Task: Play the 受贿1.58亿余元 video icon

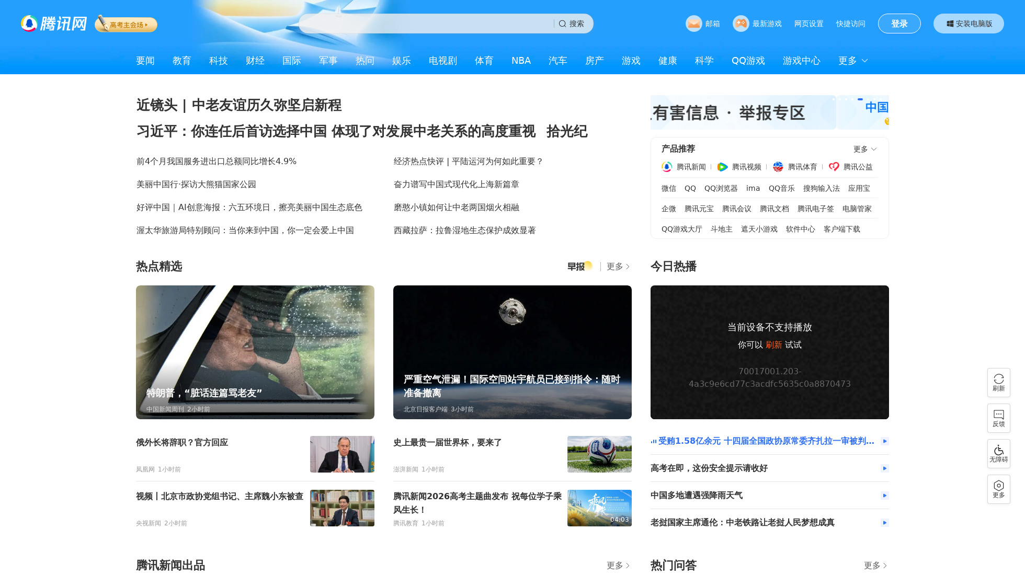Action: pyautogui.click(x=884, y=441)
